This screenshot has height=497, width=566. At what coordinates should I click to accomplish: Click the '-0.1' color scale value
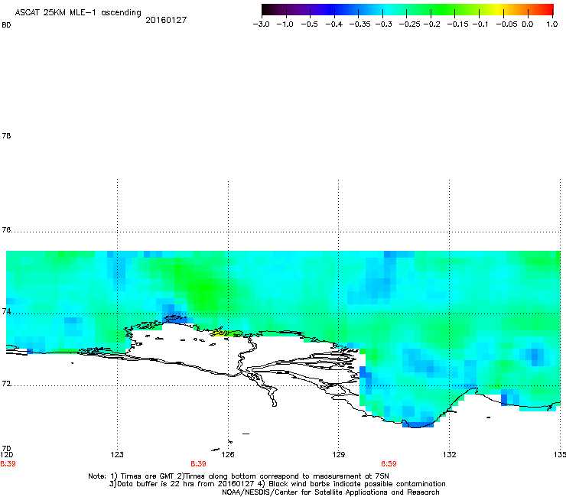point(480,24)
